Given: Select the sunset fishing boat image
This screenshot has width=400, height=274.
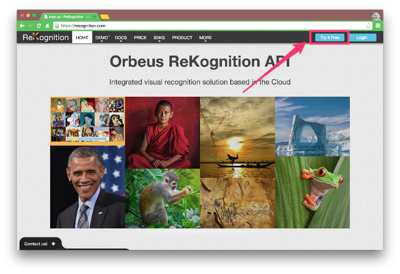Looking at the screenshot, I should tap(238, 137).
